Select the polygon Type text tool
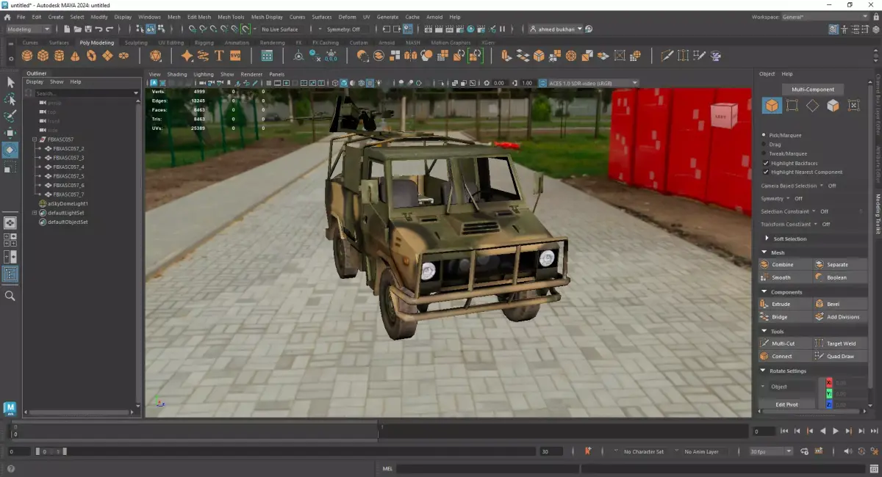 (219, 56)
